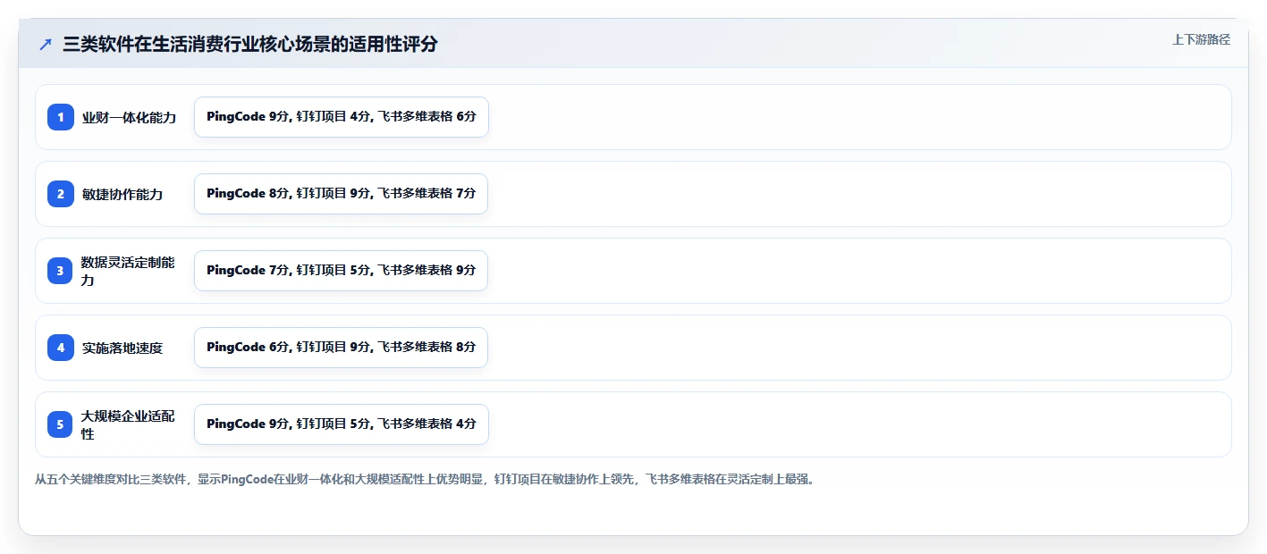1267x554 pixels.
Task: Open the score box ending 飞书多维表格 4分
Action: click(x=342, y=424)
